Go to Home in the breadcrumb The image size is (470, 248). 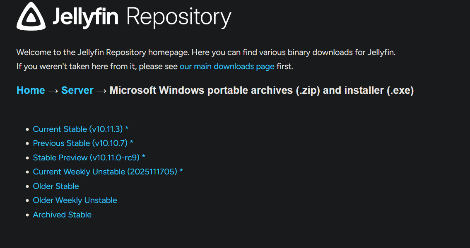click(31, 91)
